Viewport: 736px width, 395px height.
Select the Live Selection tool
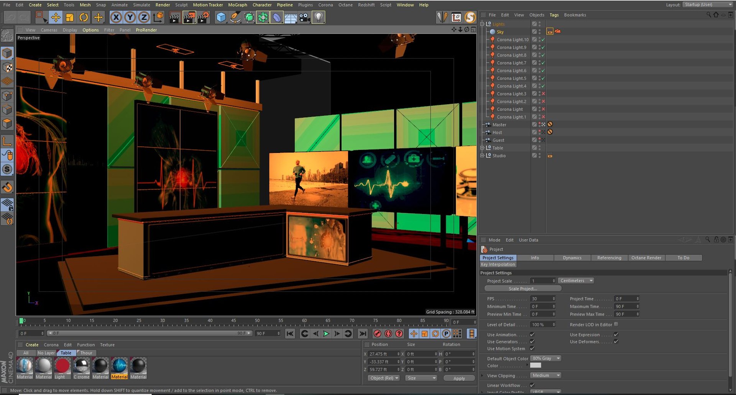[41, 17]
